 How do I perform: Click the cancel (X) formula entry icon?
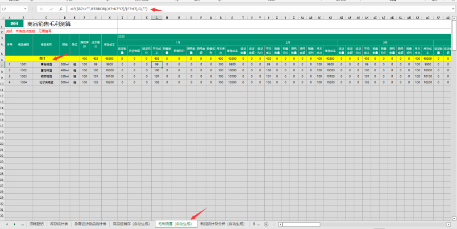coord(41,9)
